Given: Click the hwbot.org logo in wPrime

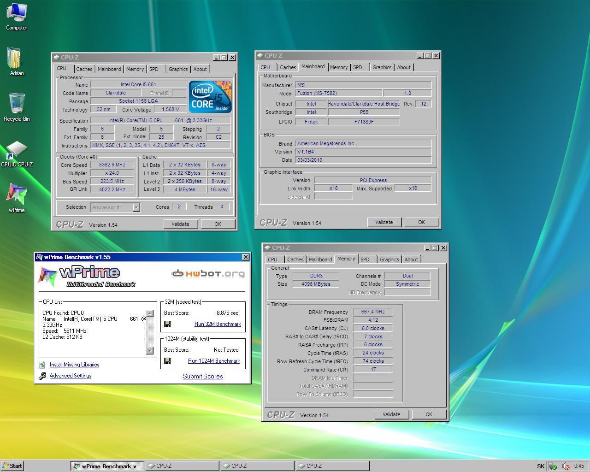Looking at the screenshot, I should point(208,274).
